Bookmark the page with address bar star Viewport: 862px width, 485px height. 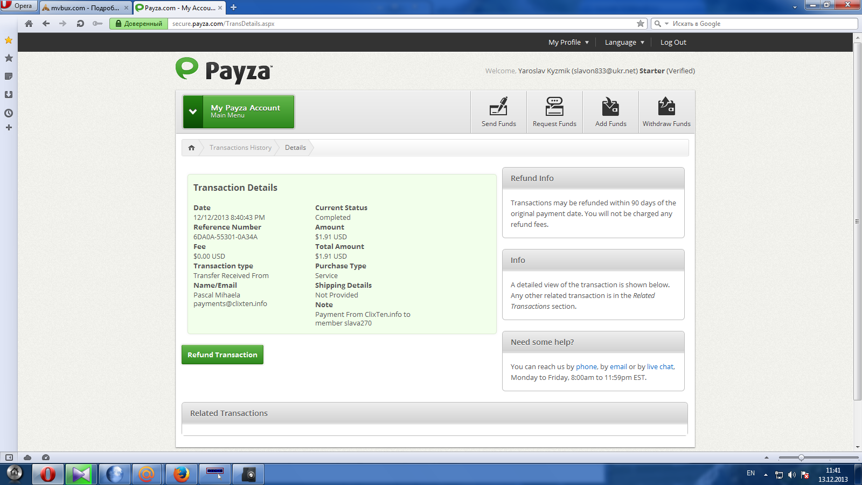tap(641, 24)
